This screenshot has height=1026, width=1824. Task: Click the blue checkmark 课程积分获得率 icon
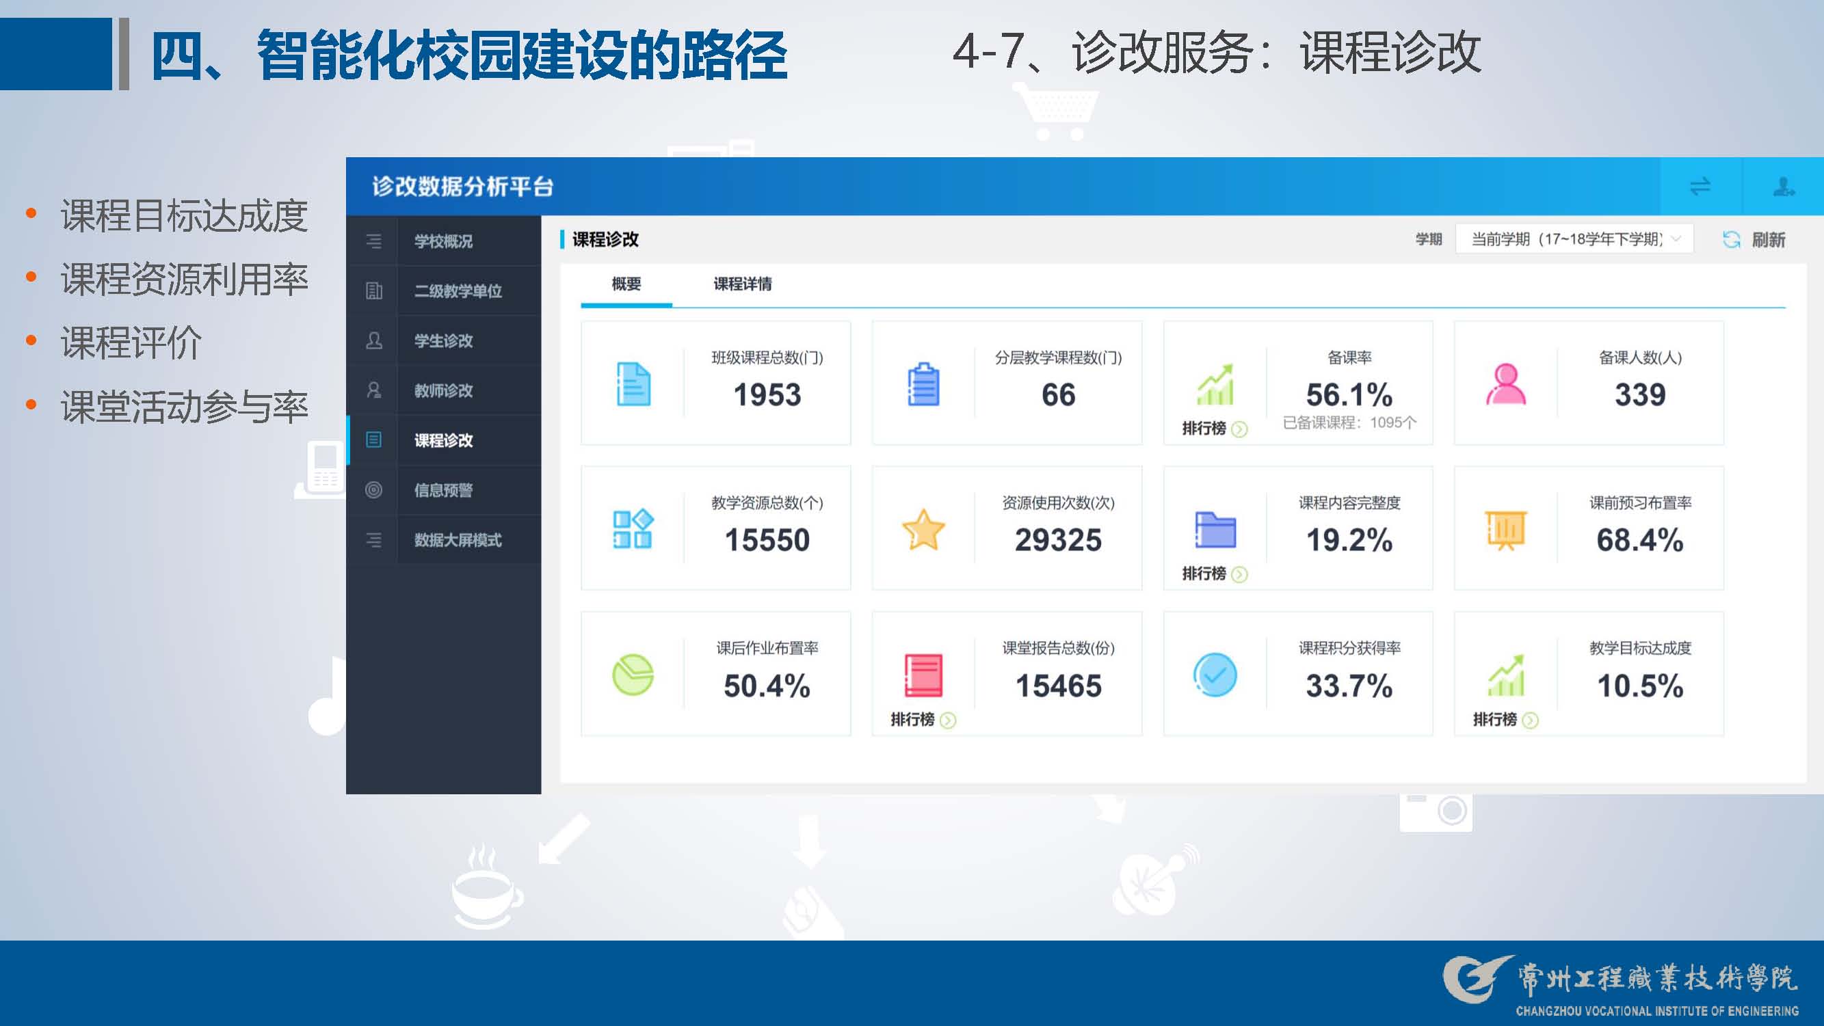[1215, 675]
